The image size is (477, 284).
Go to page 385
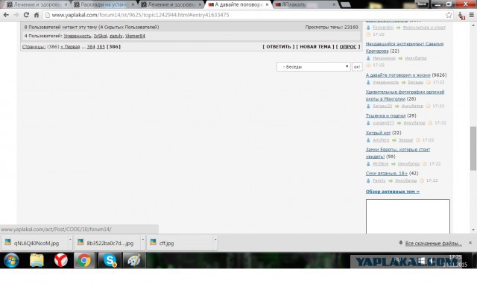click(x=101, y=46)
